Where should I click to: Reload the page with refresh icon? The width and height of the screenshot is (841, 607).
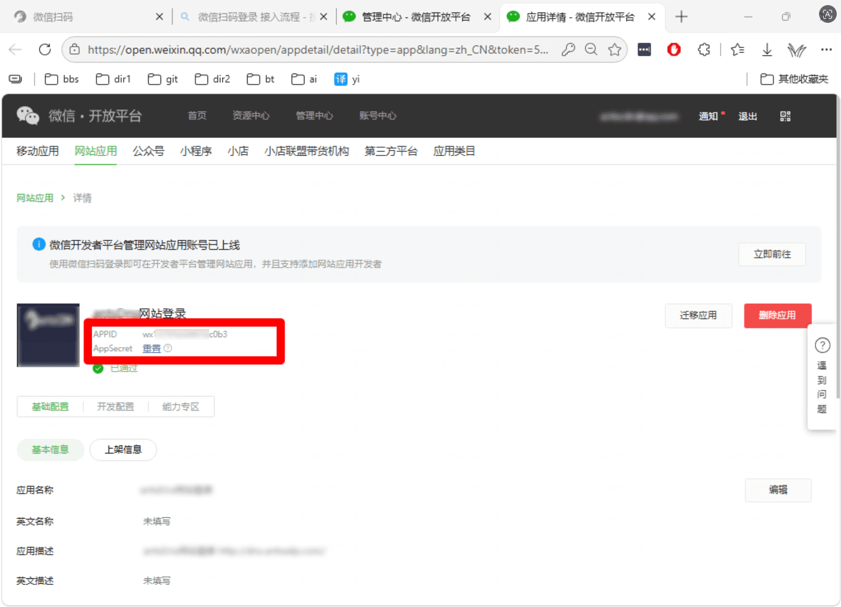point(45,49)
